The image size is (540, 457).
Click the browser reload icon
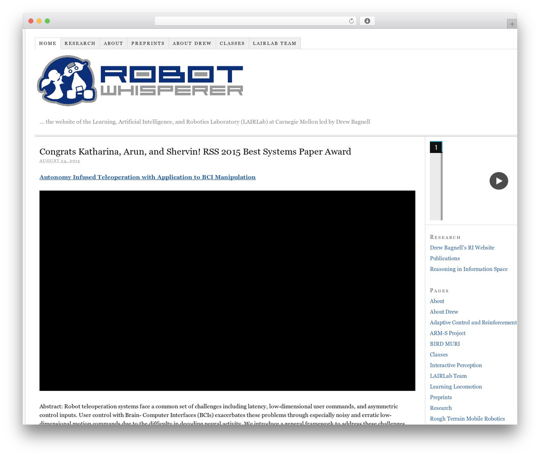coord(351,21)
